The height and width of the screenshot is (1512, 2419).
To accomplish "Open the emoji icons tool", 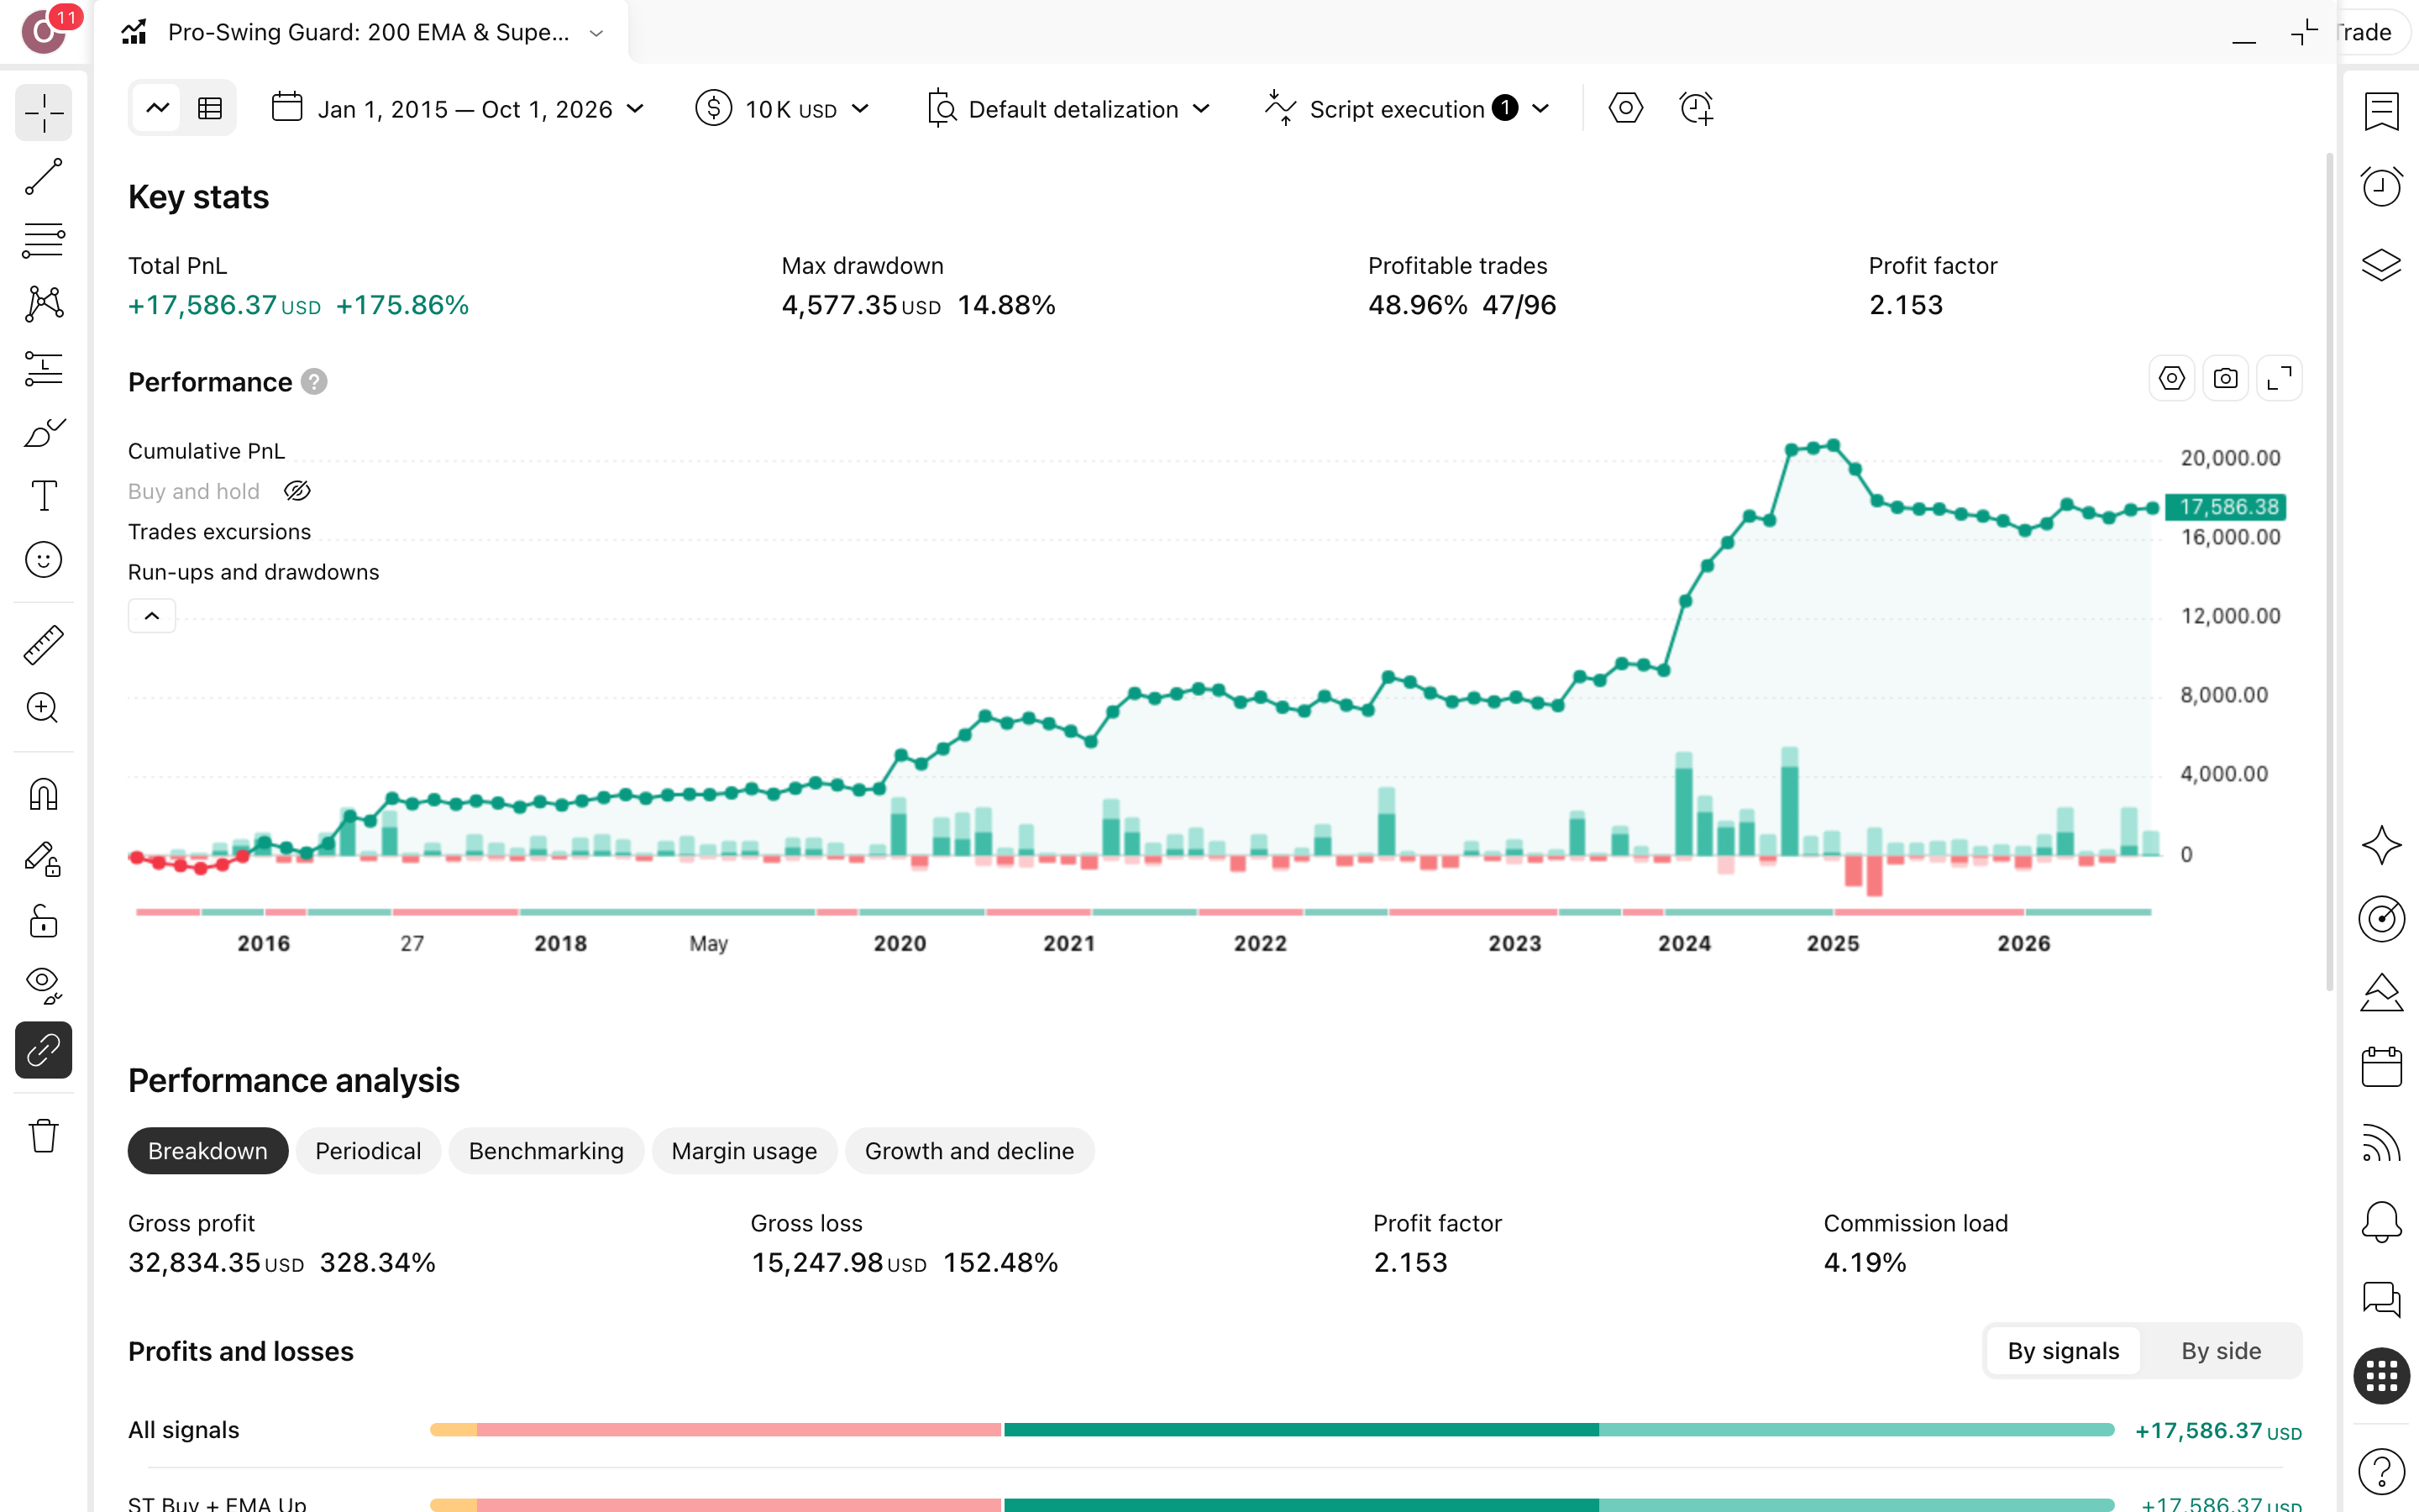I will (43, 560).
